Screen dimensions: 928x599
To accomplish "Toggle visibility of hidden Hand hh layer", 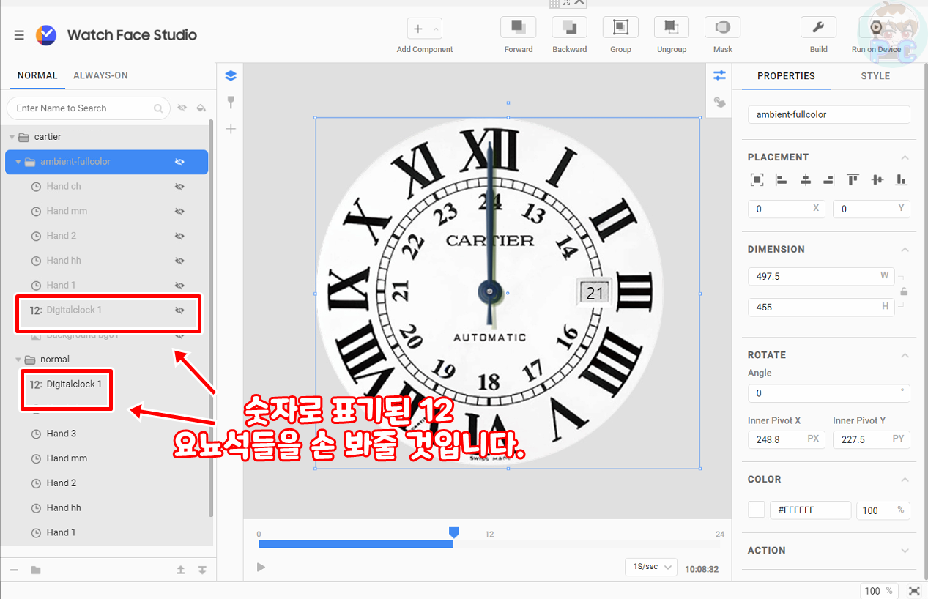I will click(x=179, y=261).
